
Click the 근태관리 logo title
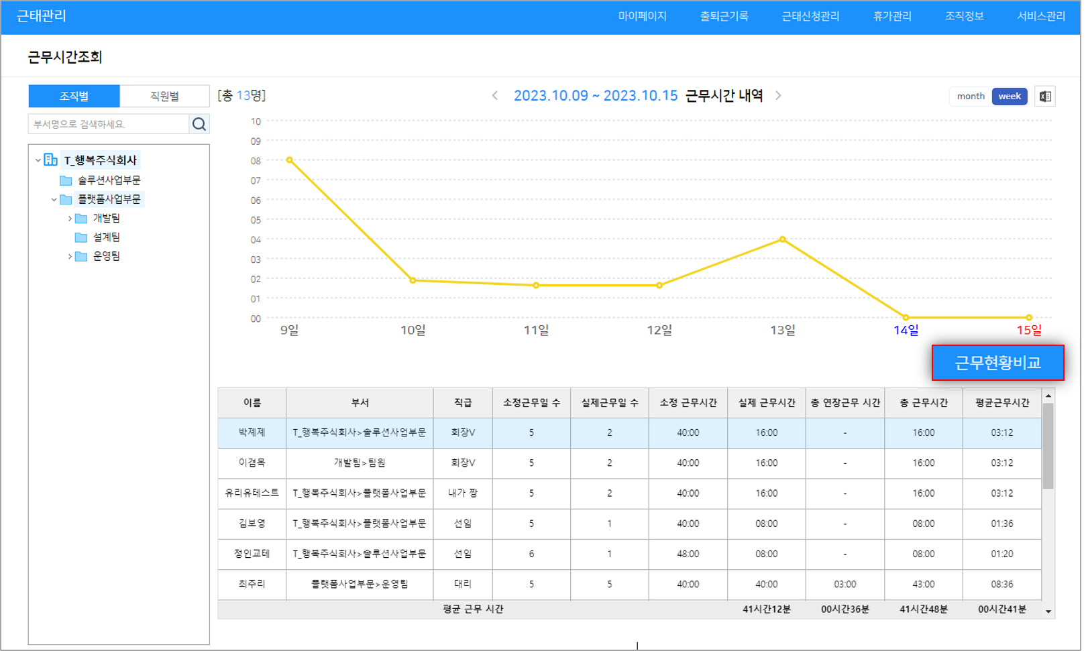[42, 16]
